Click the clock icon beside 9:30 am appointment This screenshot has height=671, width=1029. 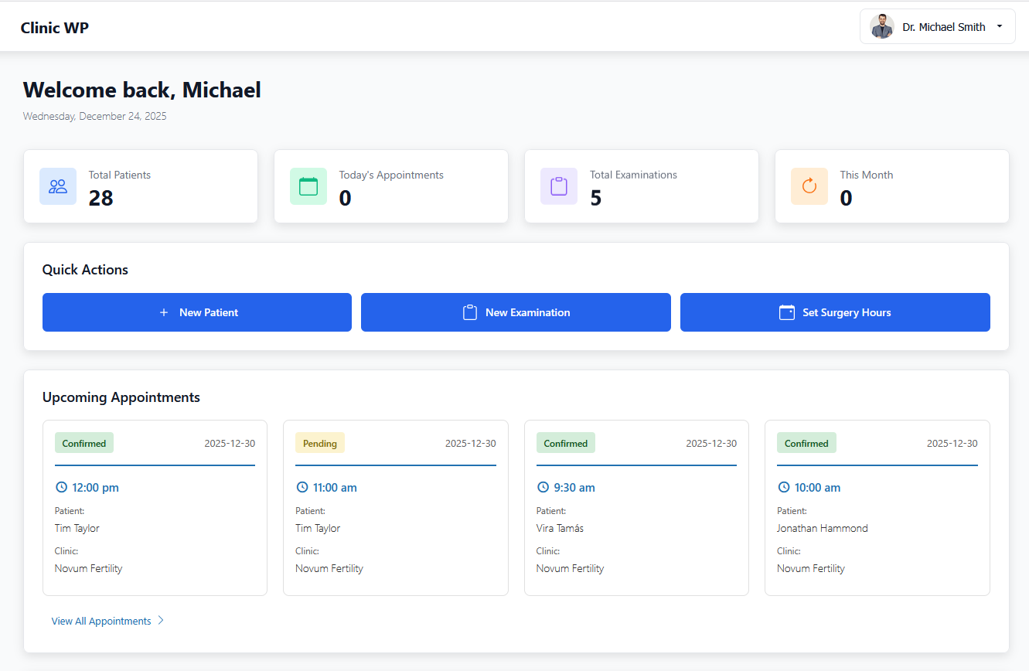point(543,487)
